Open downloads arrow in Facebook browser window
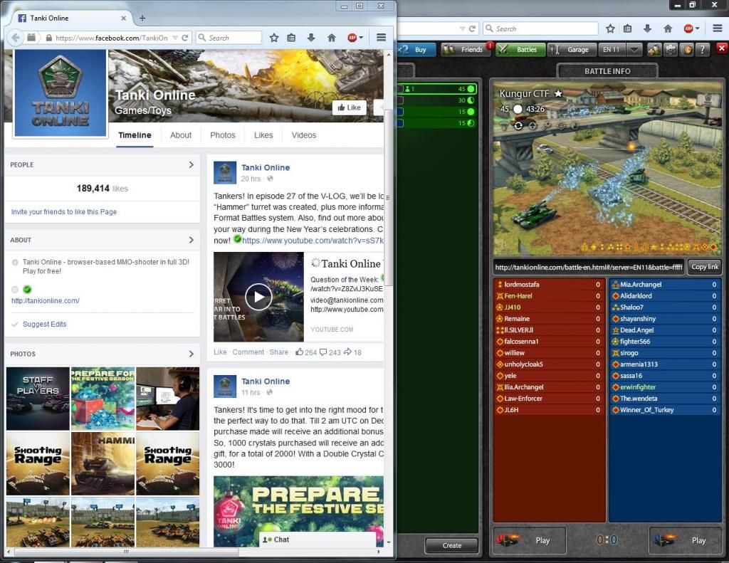 (311, 38)
